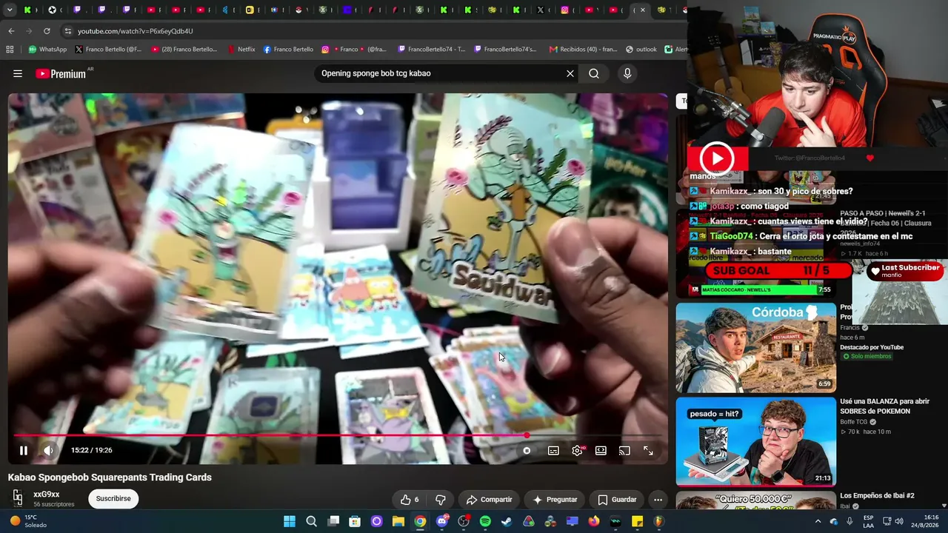Open OBS Studio from taskbar
This screenshot has height=533, width=948.
tap(464, 521)
